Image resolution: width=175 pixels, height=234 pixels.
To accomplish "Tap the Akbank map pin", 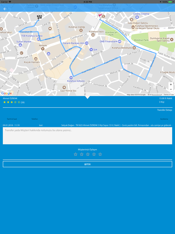I will click(43, 49).
